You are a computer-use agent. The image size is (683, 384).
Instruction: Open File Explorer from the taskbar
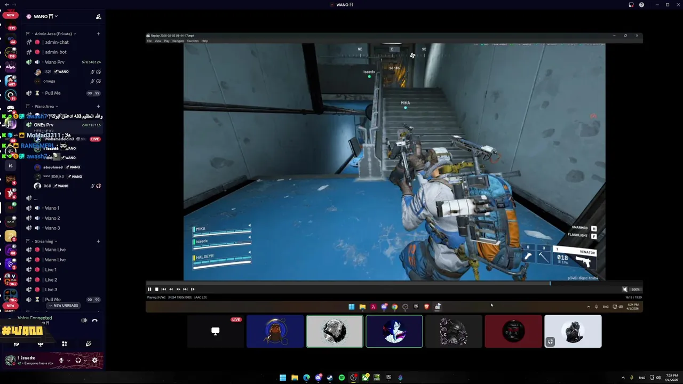(x=295, y=378)
